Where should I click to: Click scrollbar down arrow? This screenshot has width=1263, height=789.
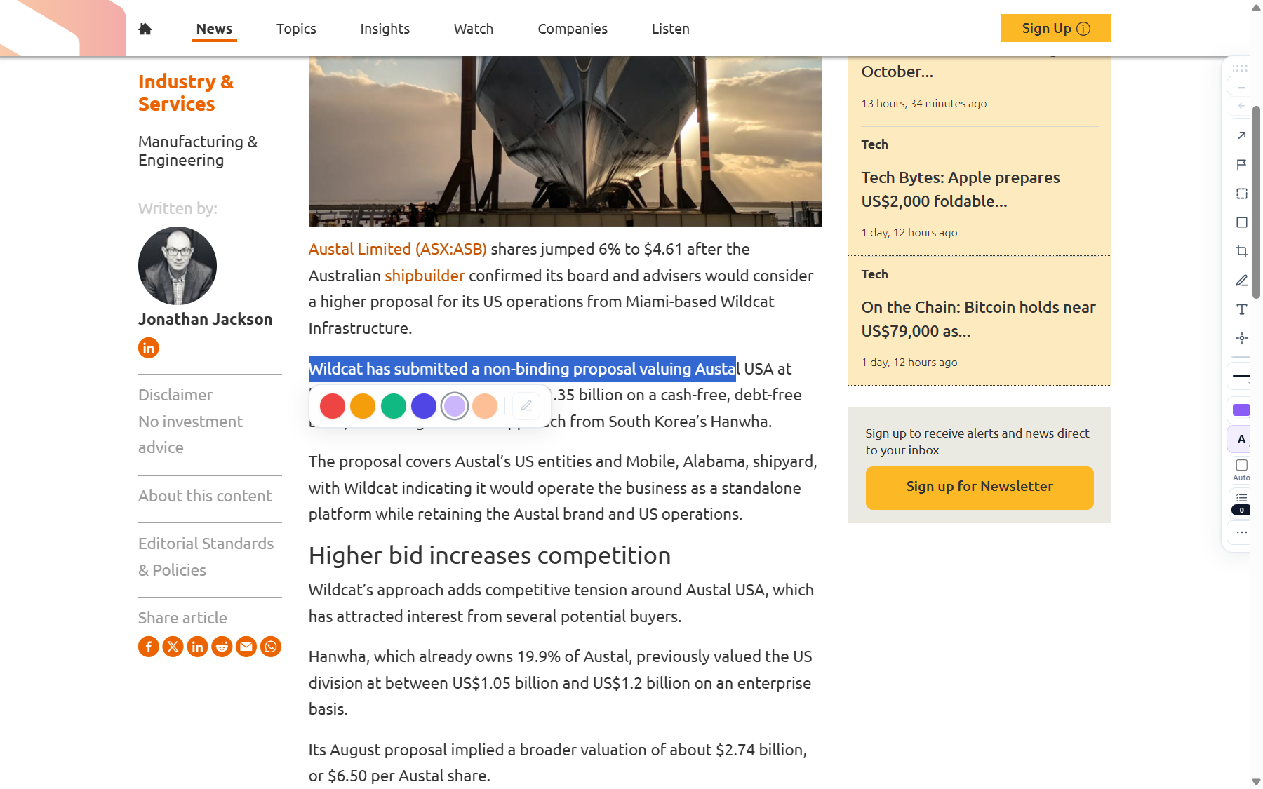[x=1256, y=781]
